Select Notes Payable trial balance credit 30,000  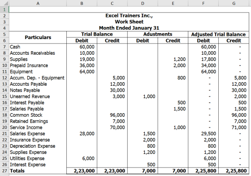[x=112, y=90]
